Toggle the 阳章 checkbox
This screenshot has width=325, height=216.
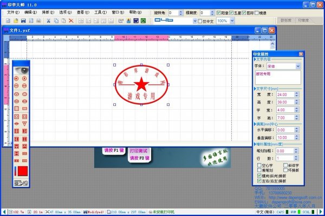point(218,13)
